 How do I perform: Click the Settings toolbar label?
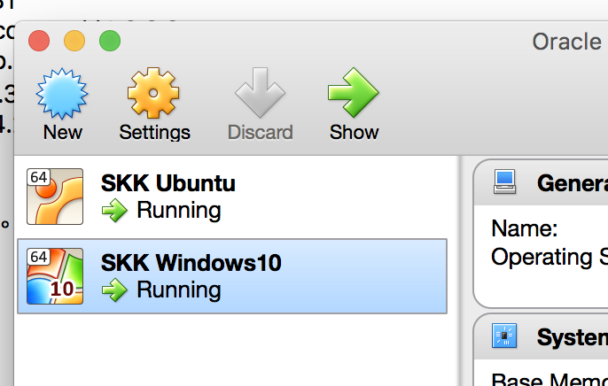[155, 133]
